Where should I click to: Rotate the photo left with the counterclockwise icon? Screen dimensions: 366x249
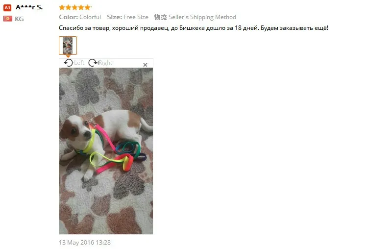pos(69,63)
